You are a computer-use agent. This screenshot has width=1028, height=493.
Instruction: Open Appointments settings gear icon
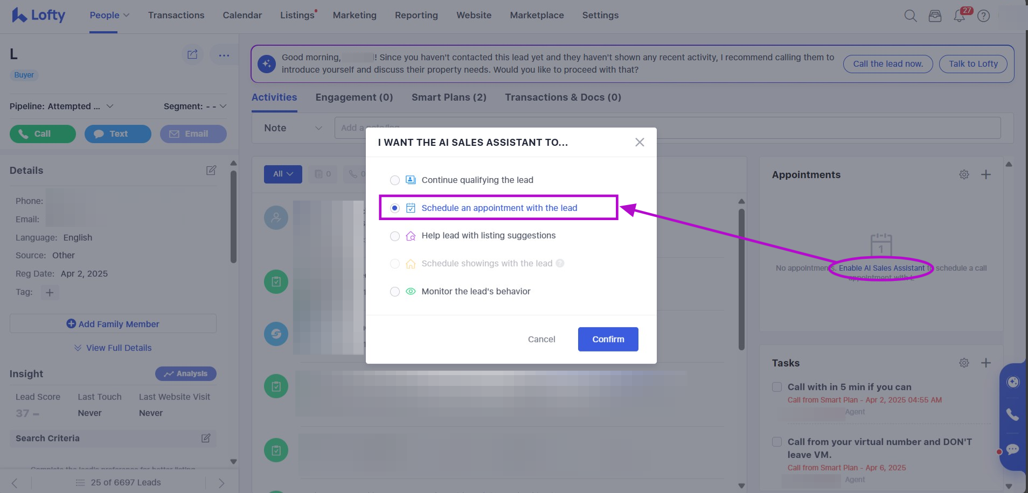click(x=964, y=174)
